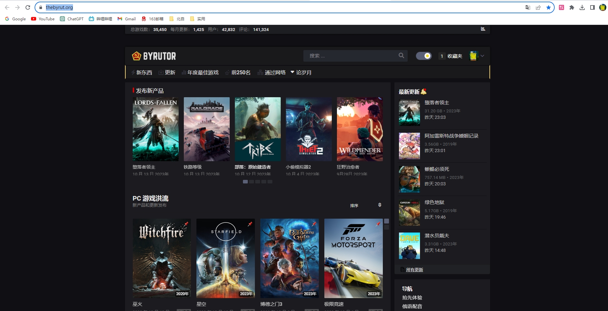Screen dimensions: 608x311
Task: Open the browser downloads icon
Action: pos(582,7)
